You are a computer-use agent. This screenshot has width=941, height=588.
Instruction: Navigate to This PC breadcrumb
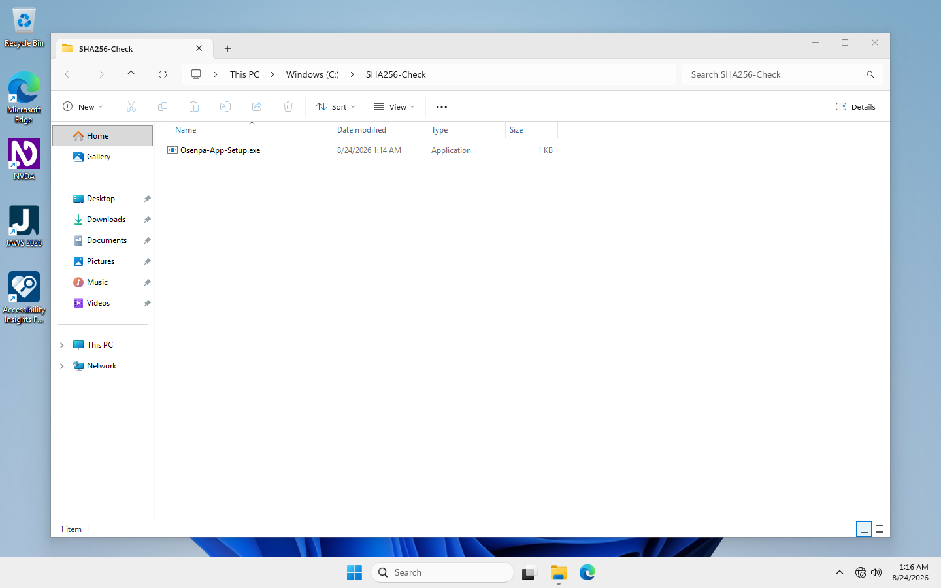tap(244, 74)
